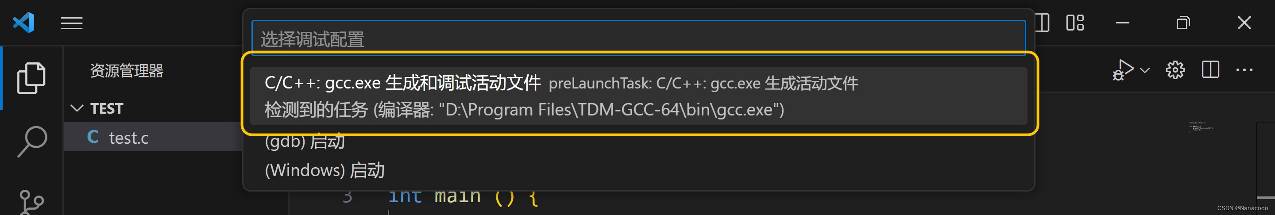This screenshot has width=1275, height=215.
Task: Open the settings gear in editor toolbar
Action: click(1175, 70)
